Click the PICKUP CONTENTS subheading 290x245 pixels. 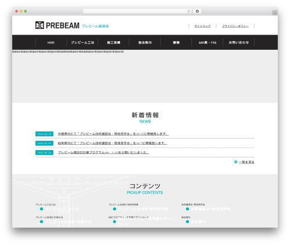tap(145, 192)
